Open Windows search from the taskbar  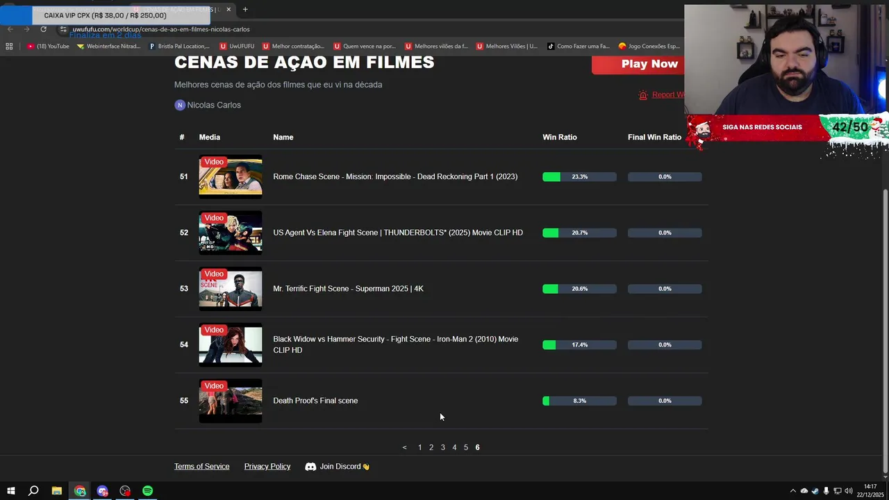click(x=33, y=491)
